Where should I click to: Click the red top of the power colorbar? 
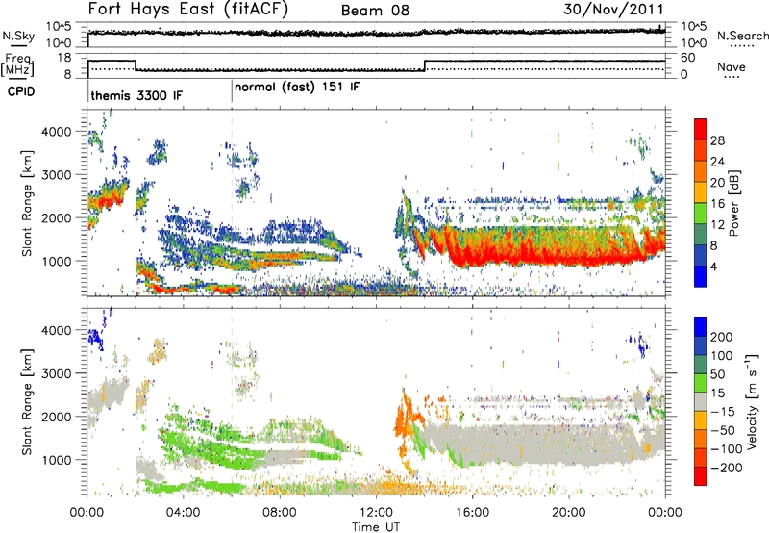tap(701, 127)
